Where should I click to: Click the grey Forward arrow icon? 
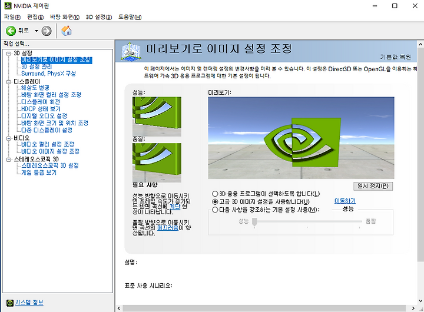[47, 31]
